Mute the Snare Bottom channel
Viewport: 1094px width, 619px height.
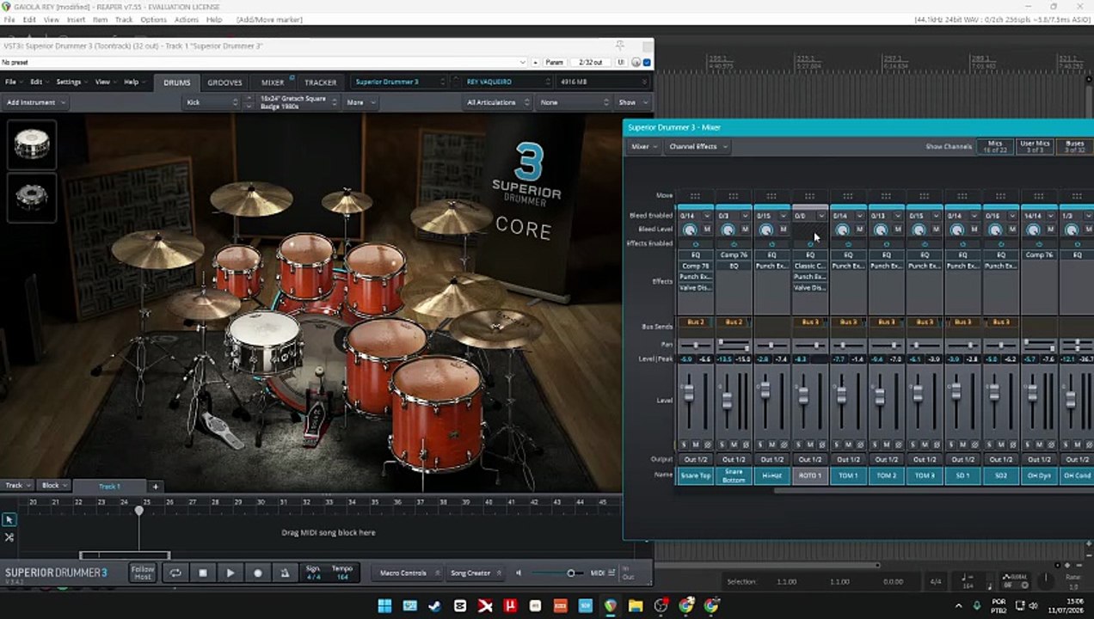tap(734, 444)
